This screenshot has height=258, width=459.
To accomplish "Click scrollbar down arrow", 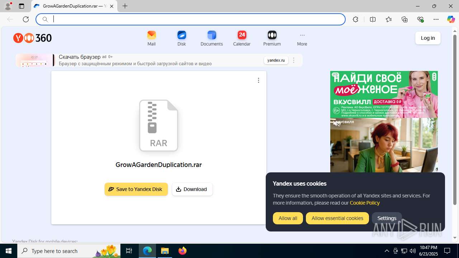I will tap(455, 238).
